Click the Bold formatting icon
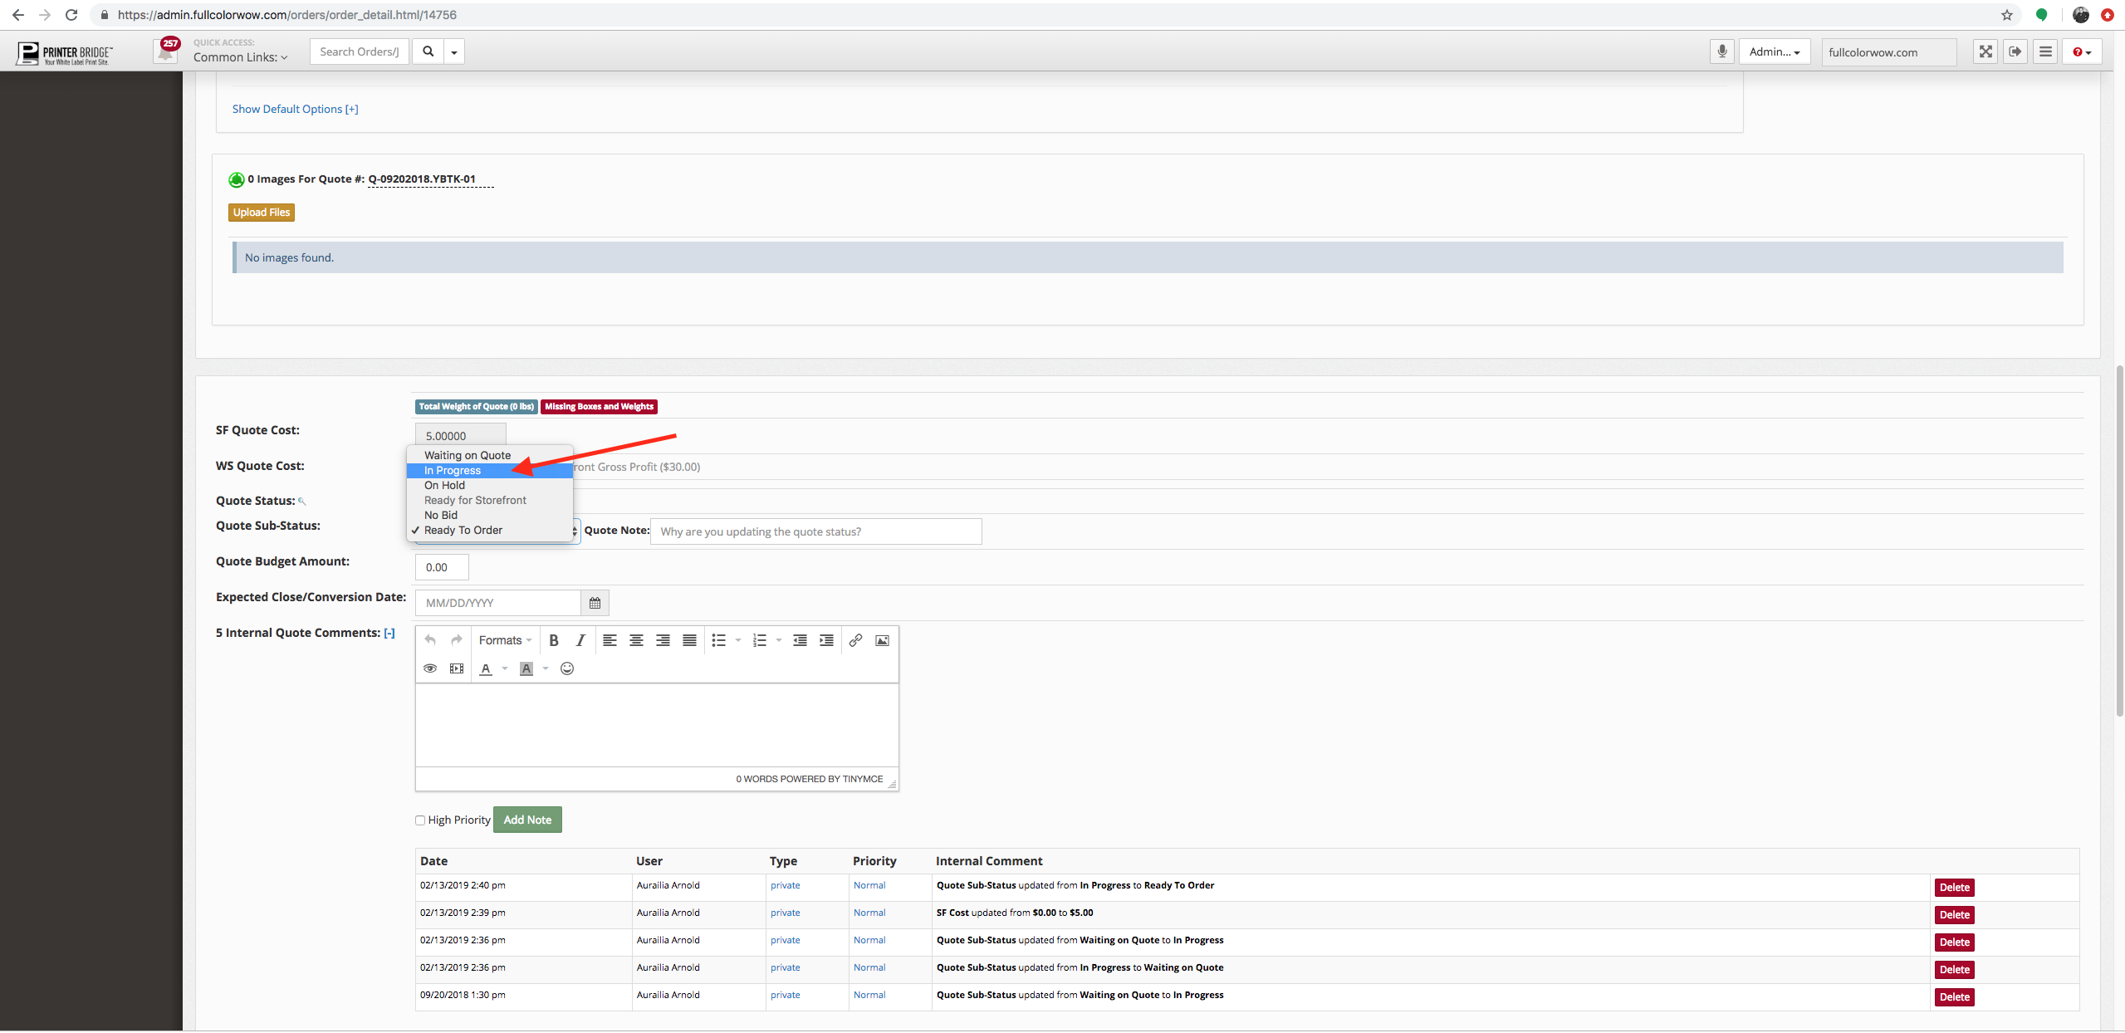The image size is (2125, 1033). coord(554,640)
